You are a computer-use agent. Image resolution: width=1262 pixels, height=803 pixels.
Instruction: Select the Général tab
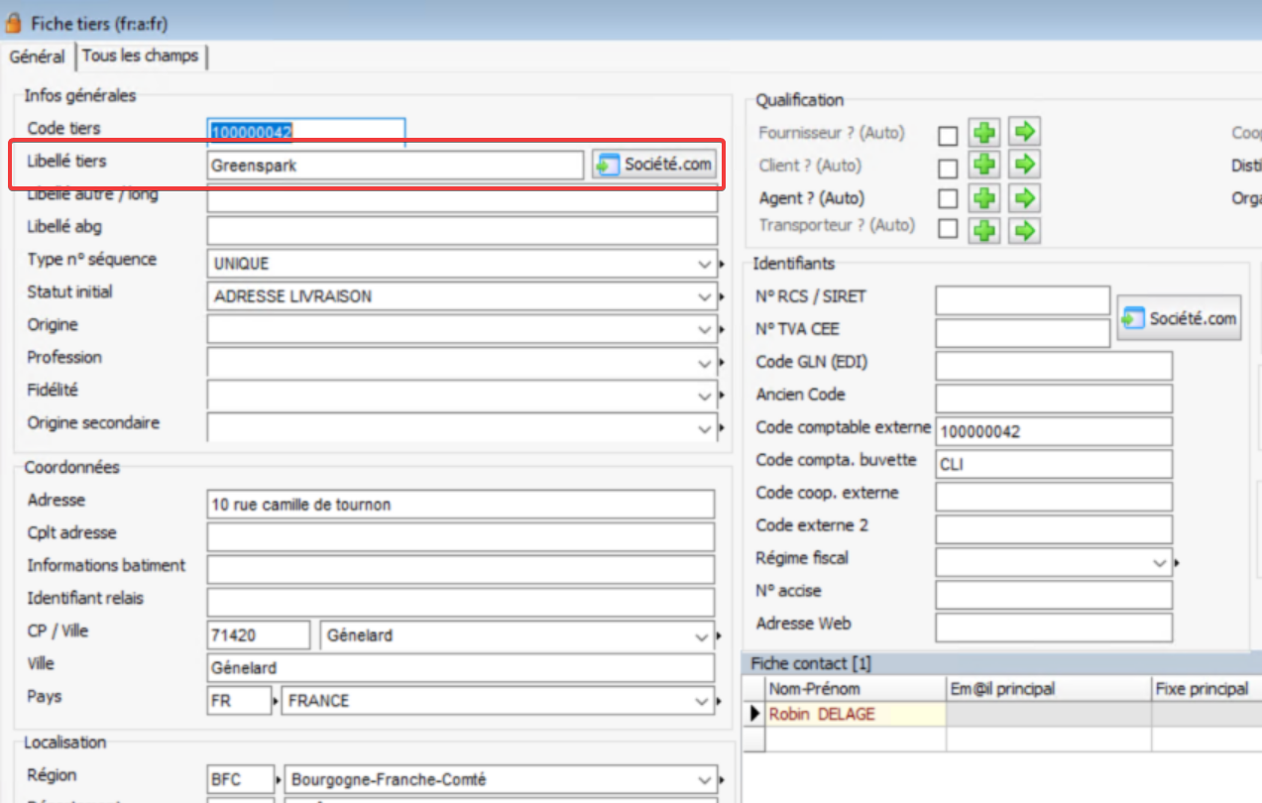coord(37,57)
